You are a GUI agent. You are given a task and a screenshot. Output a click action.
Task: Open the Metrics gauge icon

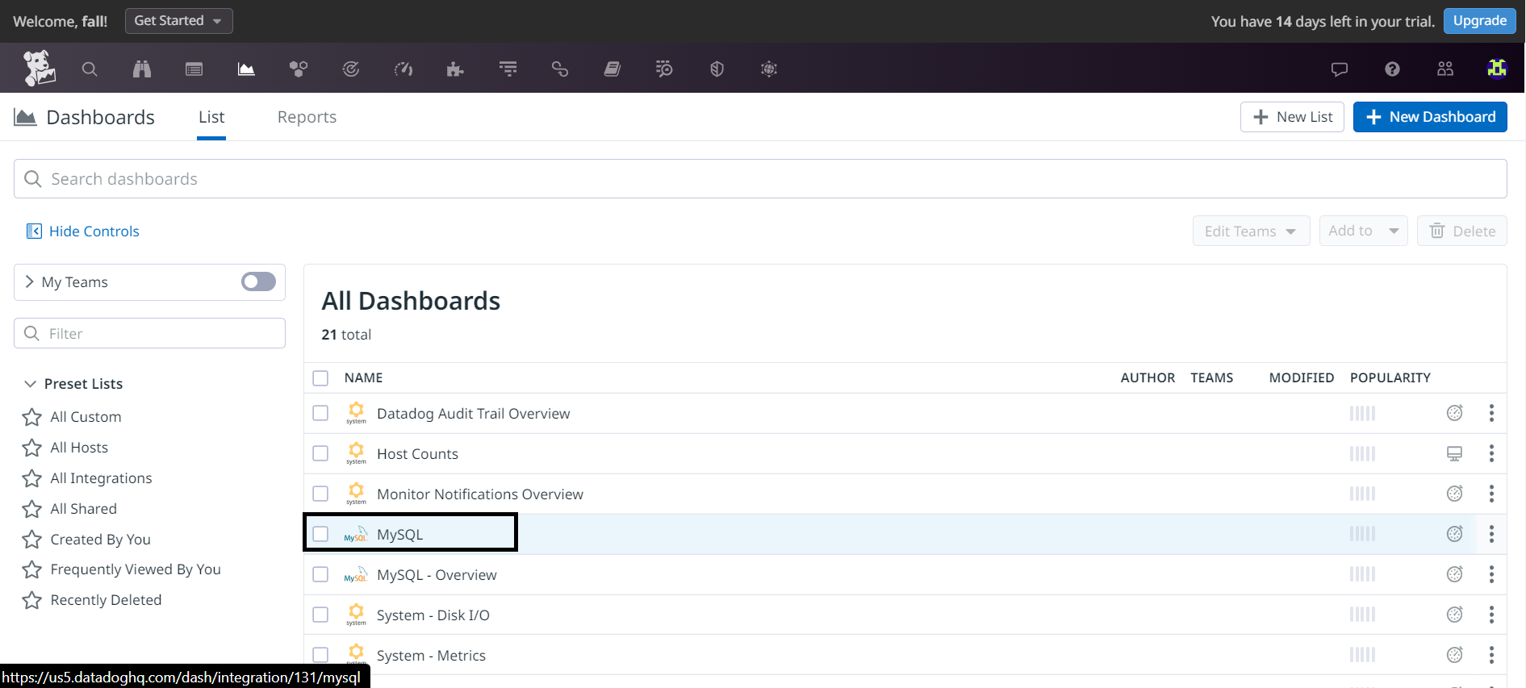pyautogui.click(x=403, y=69)
